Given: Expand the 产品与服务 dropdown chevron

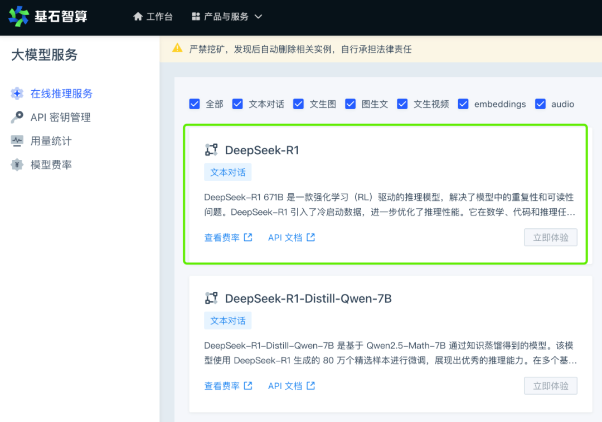Looking at the screenshot, I should [259, 17].
